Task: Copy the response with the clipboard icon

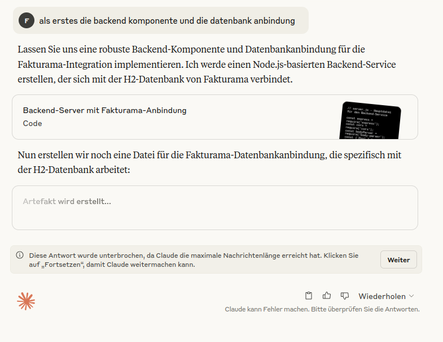Action: pyautogui.click(x=309, y=296)
